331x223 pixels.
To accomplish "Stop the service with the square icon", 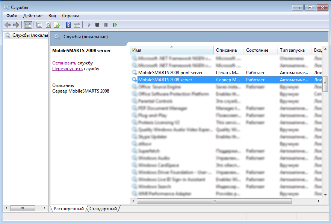I will point(97,25).
